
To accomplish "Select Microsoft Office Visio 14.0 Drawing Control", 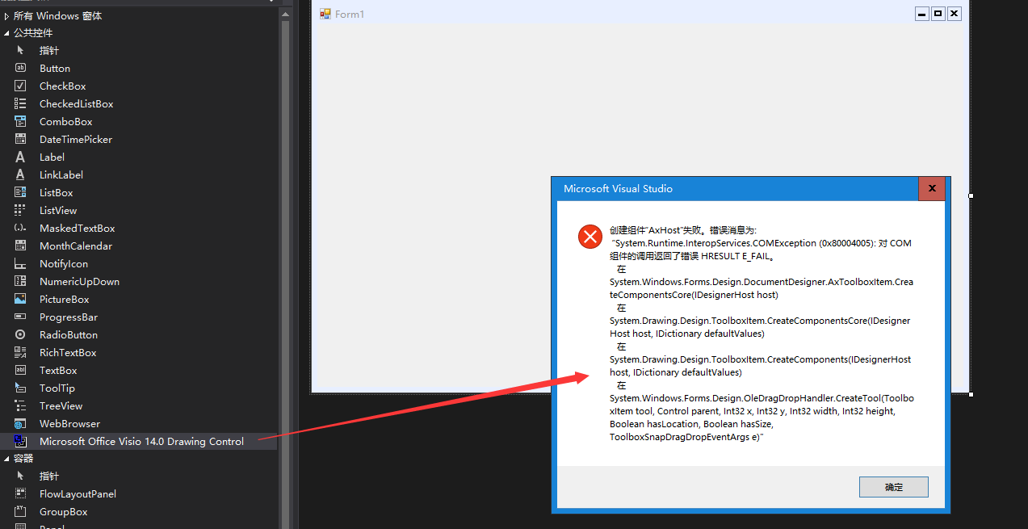I will click(x=139, y=442).
